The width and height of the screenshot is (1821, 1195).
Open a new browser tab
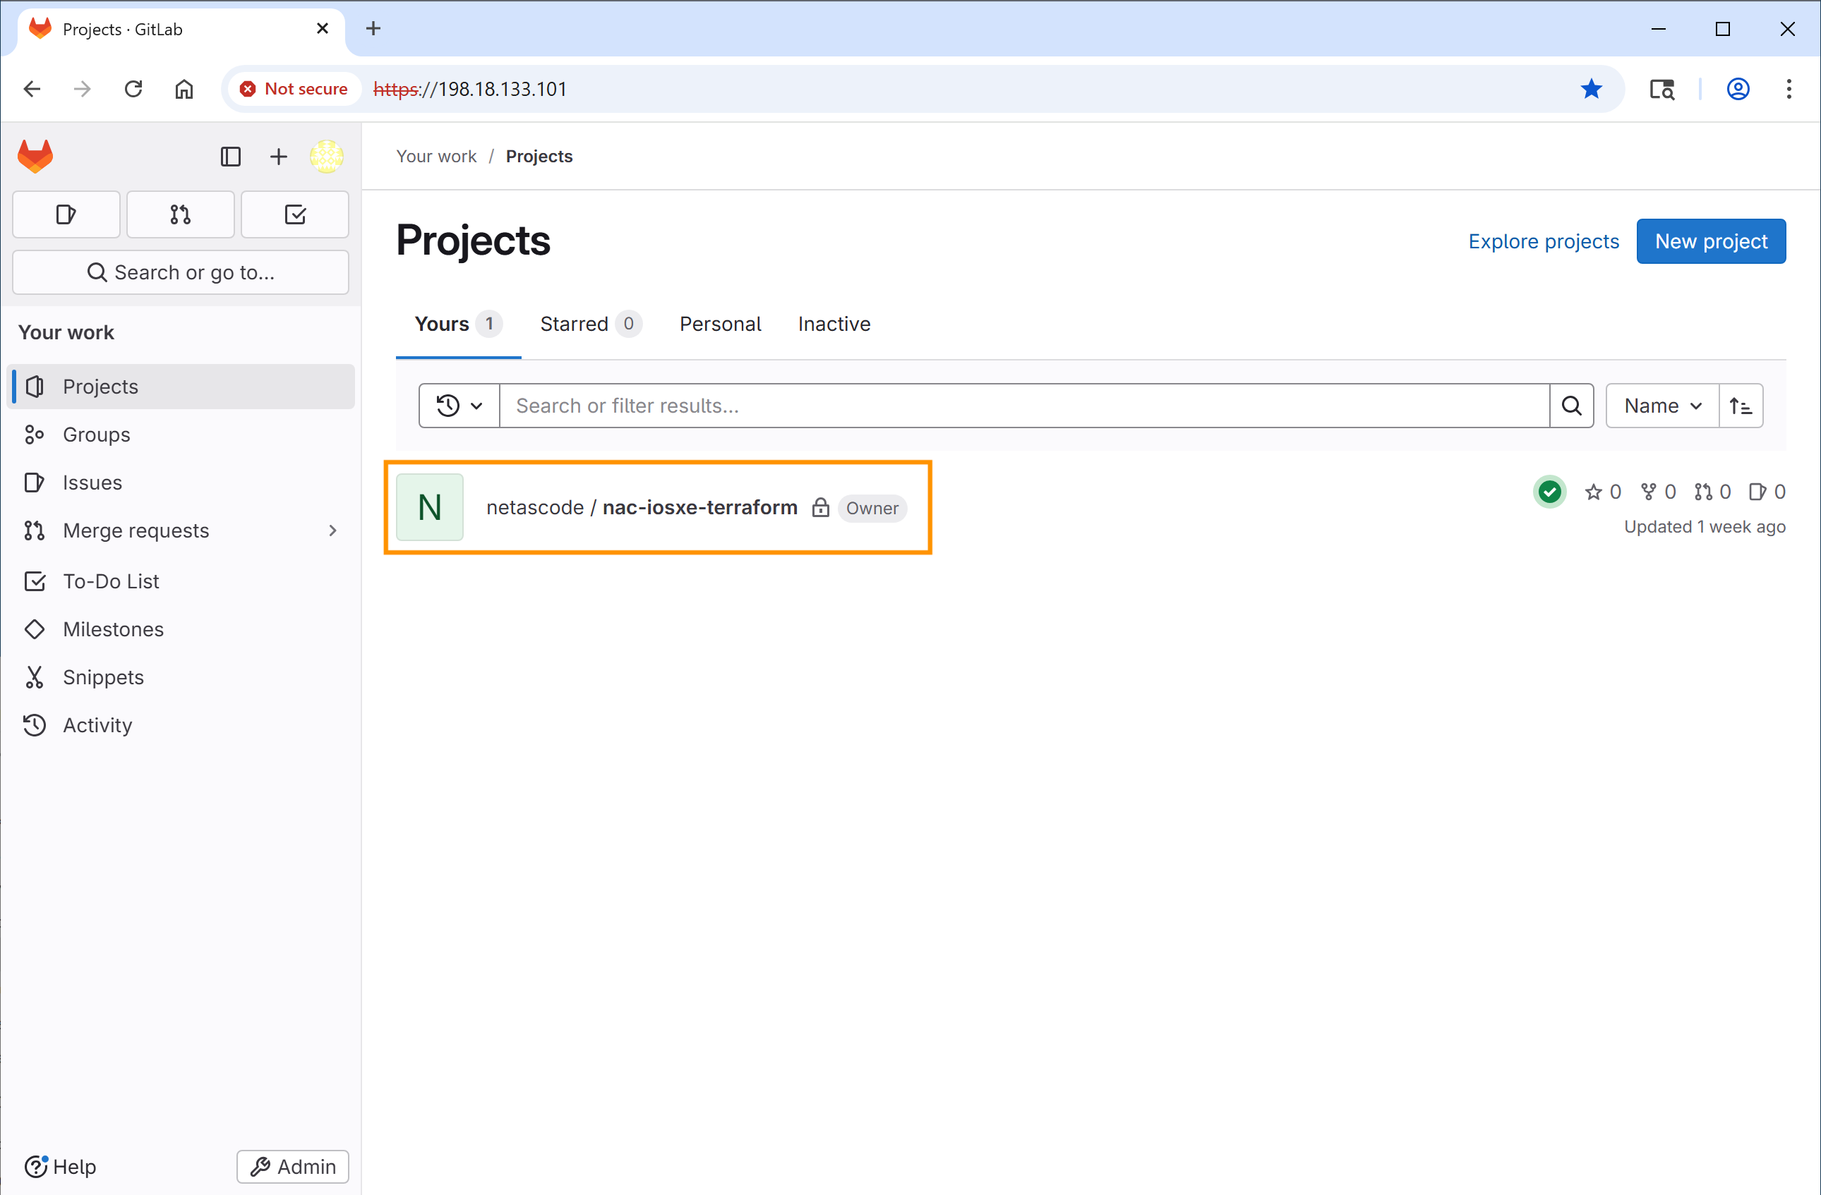[x=373, y=29]
